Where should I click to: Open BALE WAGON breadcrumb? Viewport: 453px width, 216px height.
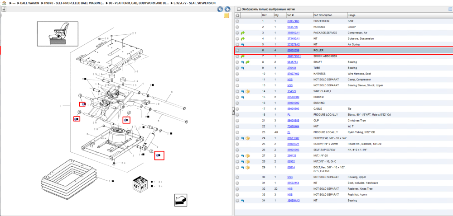click(29, 3)
